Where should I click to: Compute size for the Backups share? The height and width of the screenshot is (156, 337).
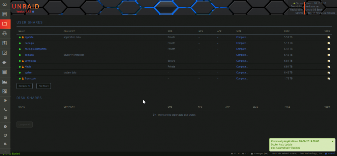point(242,43)
